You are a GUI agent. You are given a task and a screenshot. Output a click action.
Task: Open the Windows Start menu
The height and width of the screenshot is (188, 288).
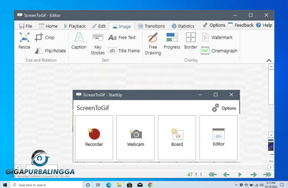5,185
